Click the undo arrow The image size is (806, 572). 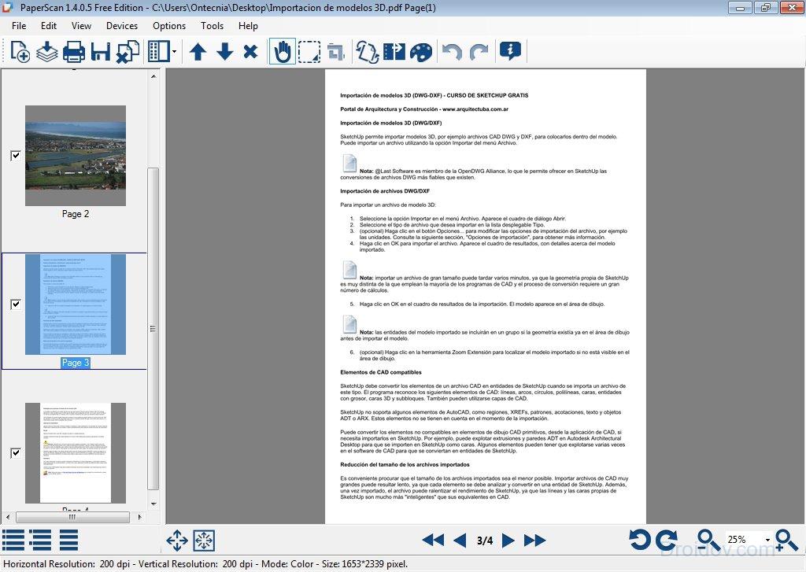pos(452,52)
